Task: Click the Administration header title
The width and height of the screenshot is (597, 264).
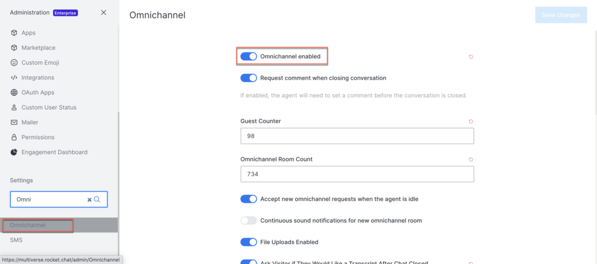Action: 30,13
